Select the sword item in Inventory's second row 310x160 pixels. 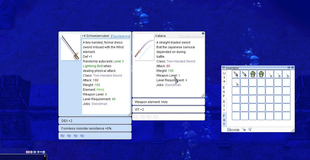click(x=236, y=83)
